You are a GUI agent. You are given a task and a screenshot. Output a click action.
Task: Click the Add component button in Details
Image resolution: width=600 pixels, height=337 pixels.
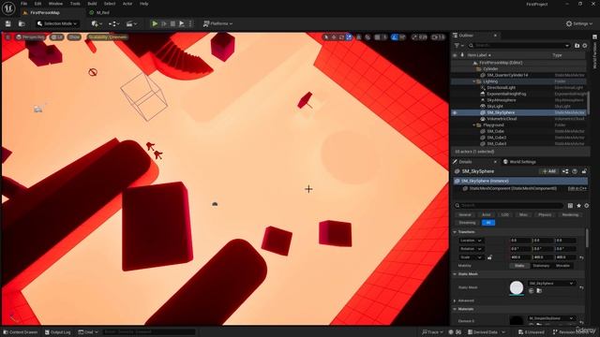tap(549, 171)
